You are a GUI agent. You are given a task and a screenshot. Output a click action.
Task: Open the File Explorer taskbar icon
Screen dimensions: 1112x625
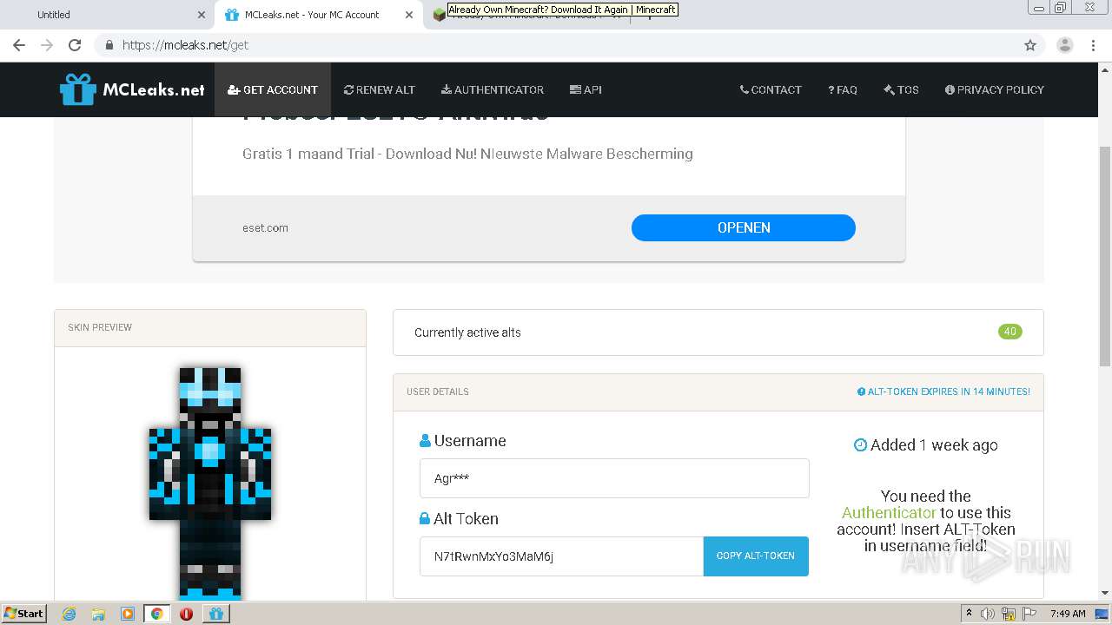(x=98, y=613)
